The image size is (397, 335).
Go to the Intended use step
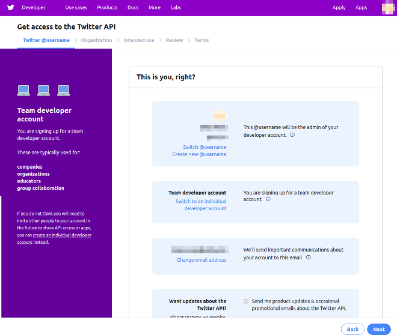tap(139, 40)
